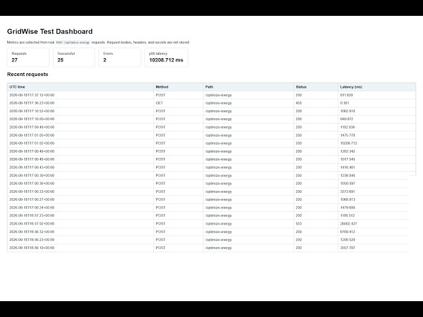Select the Requests card showing 27
Image resolution: width=423 pixels, height=317 pixels.
click(x=28, y=57)
